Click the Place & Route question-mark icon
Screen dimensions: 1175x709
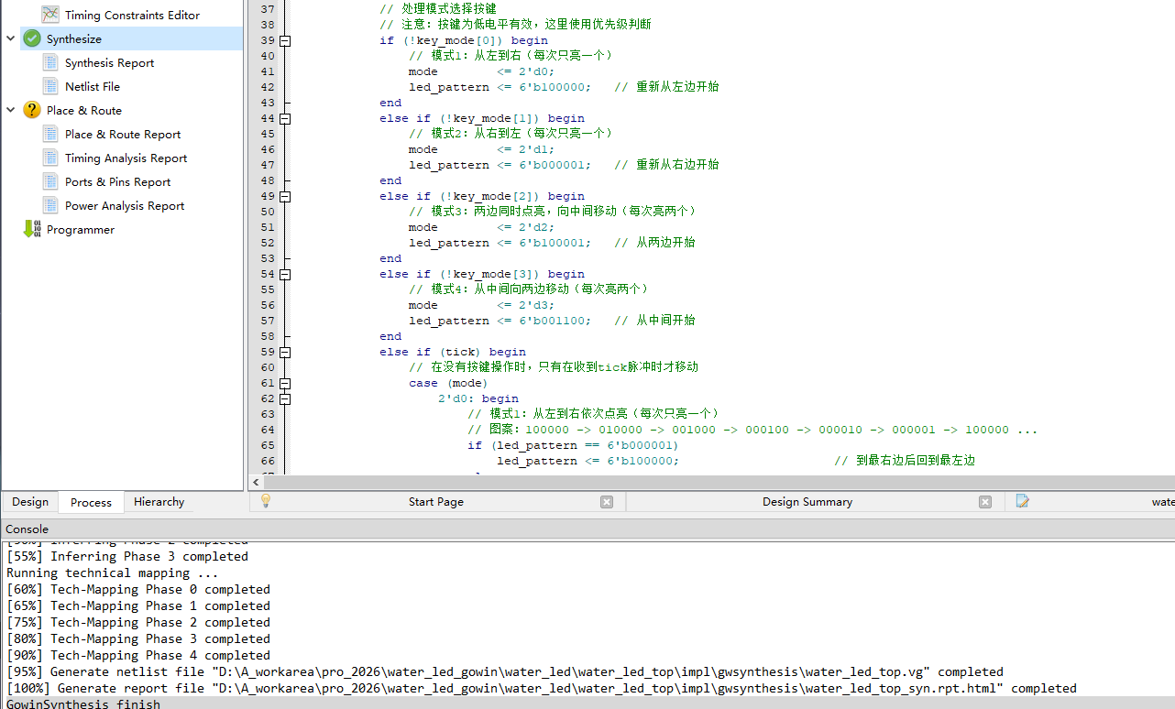point(32,110)
